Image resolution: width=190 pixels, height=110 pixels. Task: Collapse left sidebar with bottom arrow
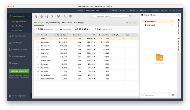point(31,96)
